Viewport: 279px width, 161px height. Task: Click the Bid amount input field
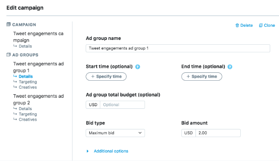[x=218, y=133]
